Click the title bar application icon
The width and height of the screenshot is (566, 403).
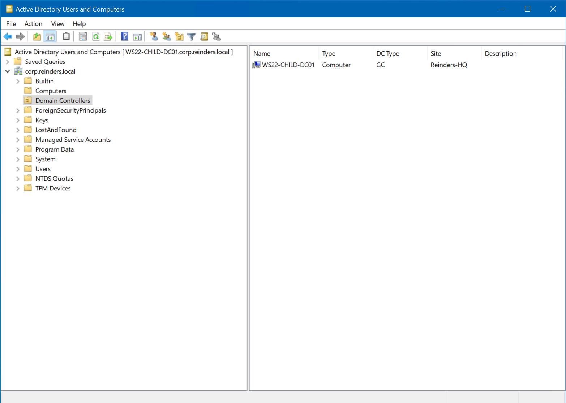click(x=9, y=9)
